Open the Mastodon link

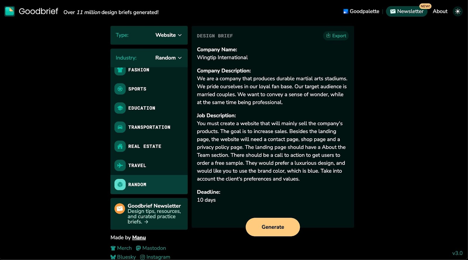[151, 248]
